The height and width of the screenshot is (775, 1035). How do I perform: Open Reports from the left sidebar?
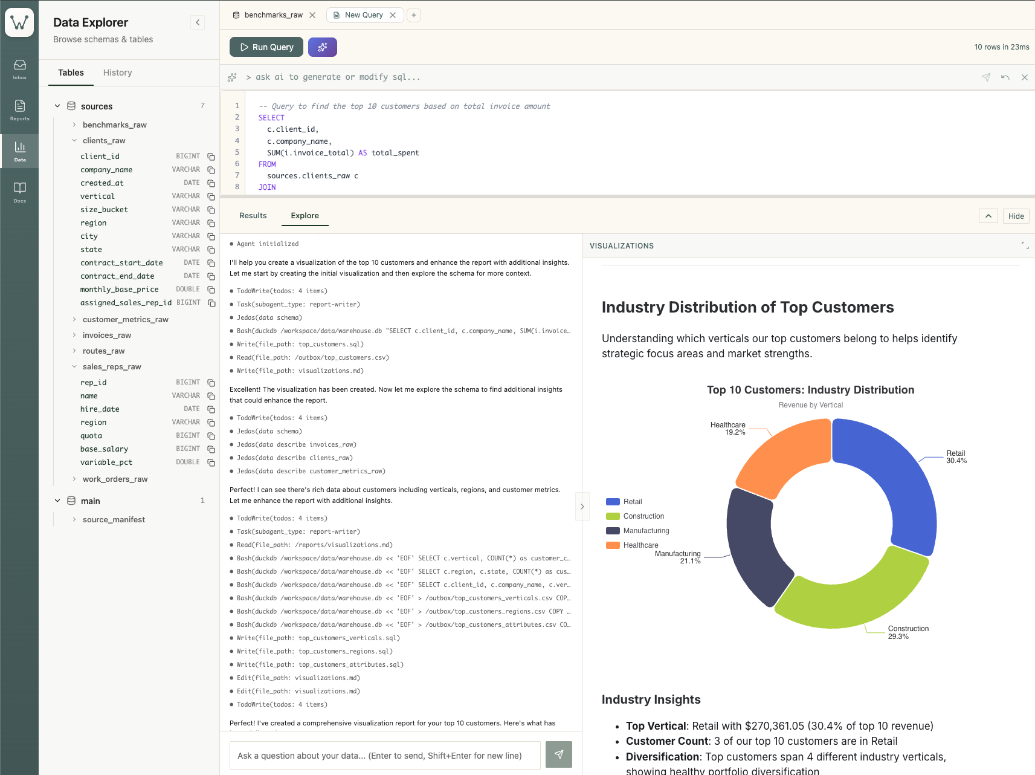pyautogui.click(x=20, y=110)
